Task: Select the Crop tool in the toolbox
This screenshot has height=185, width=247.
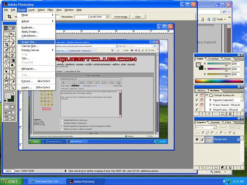Action: click(6, 45)
